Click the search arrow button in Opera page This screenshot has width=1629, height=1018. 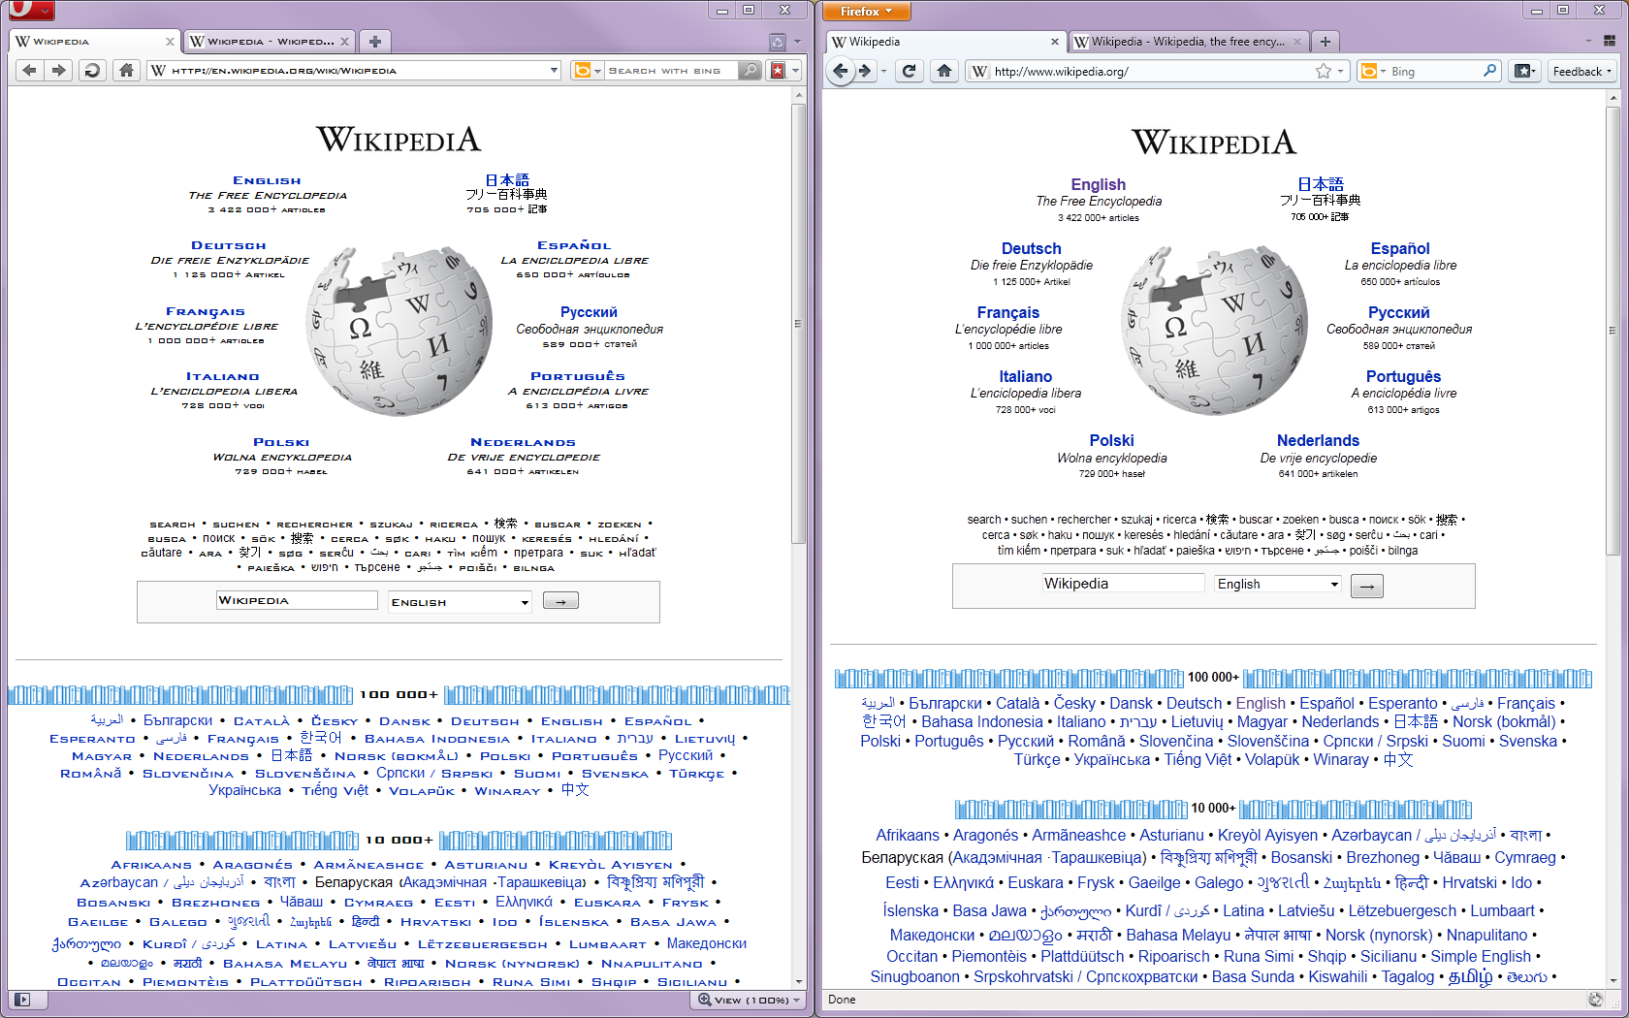(x=560, y=601)
